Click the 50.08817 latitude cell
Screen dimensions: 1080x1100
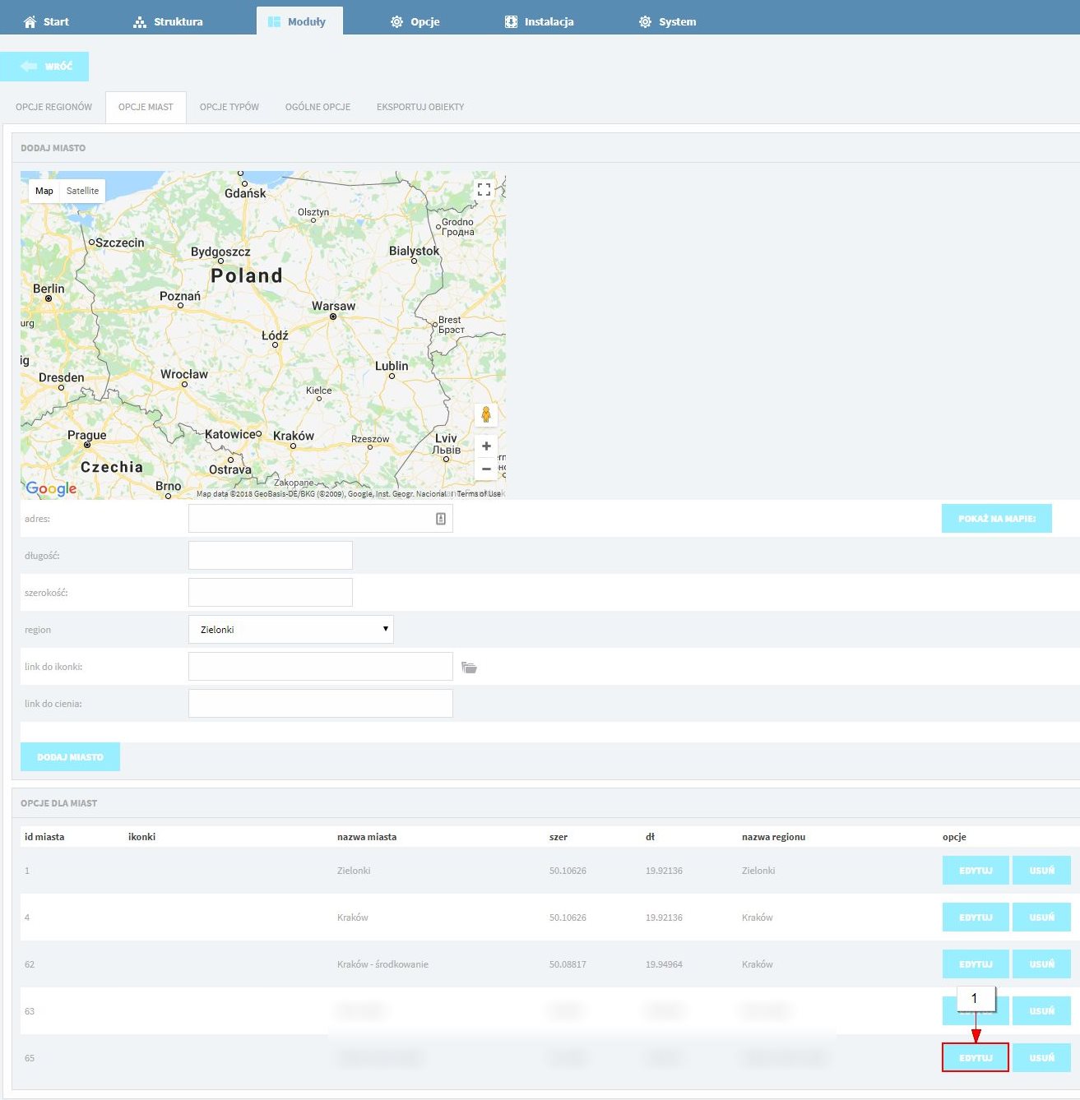coord(568,964)
